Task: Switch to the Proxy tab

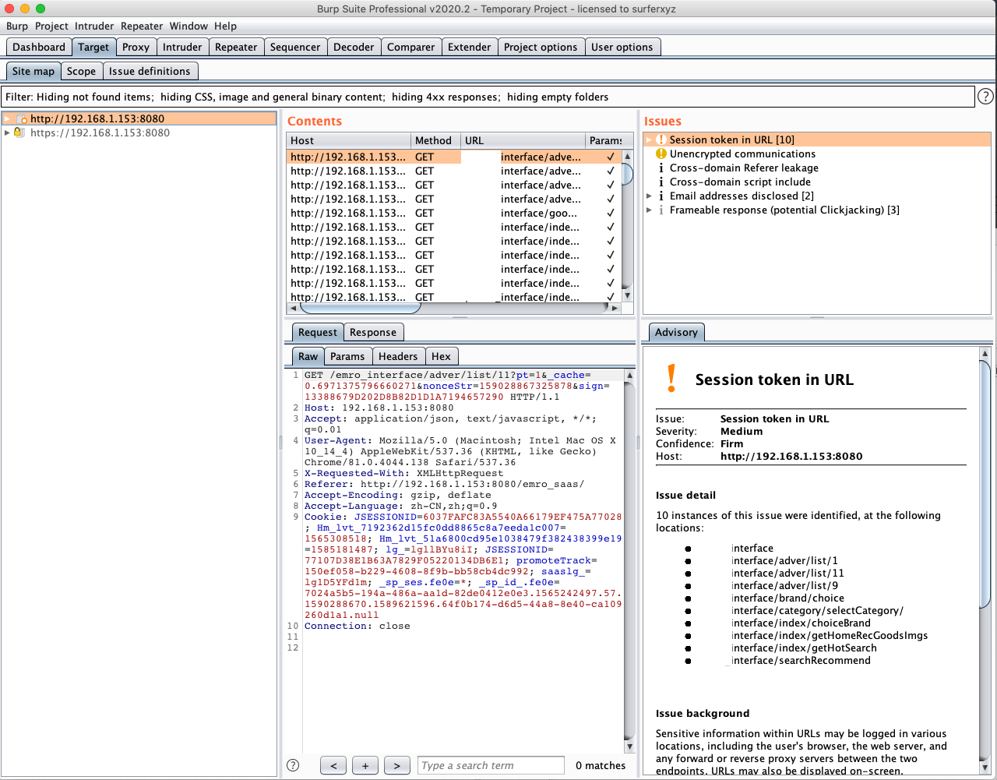Action: pyautogui.click(x=136, y=47)
